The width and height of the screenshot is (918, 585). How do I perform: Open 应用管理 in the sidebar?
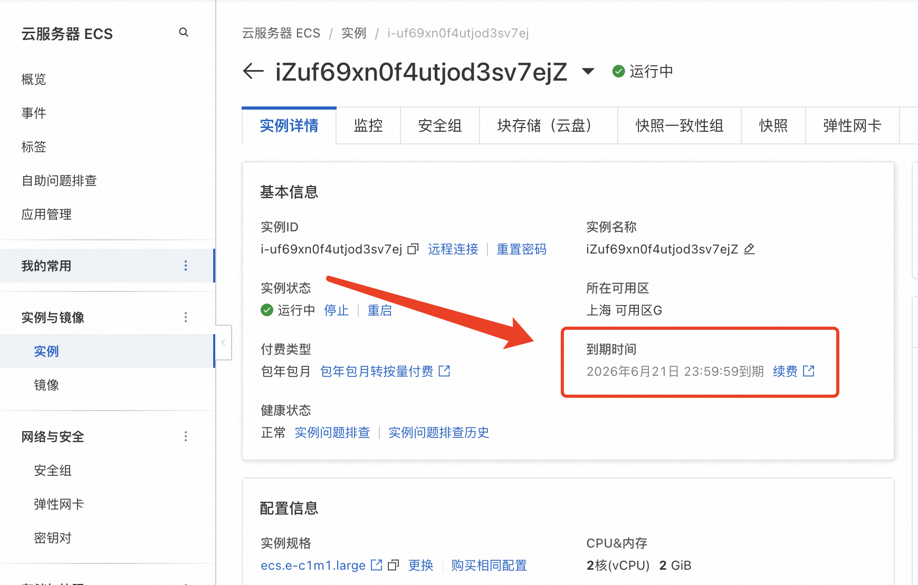(46, 214)
